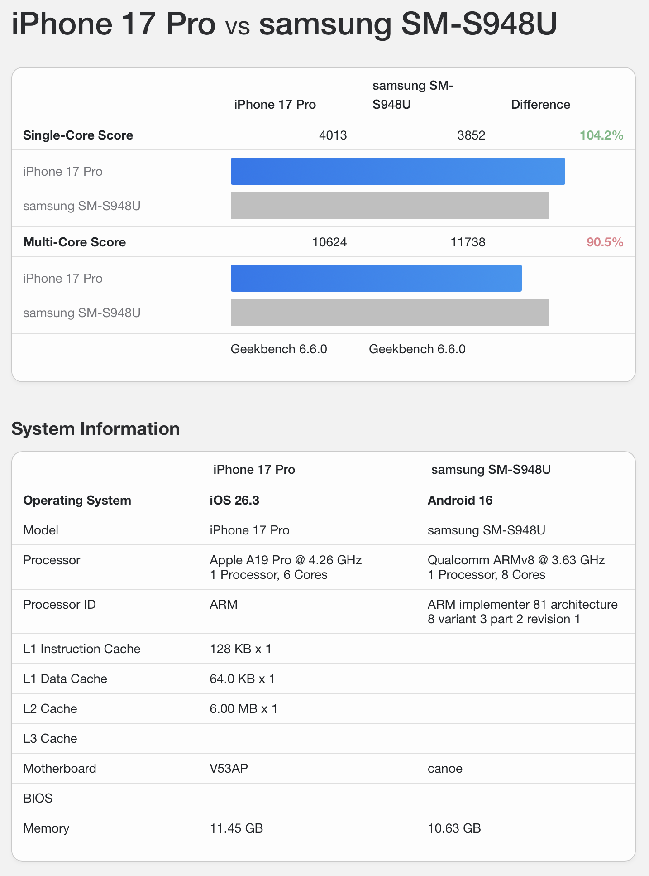
Task: Click the 6.00 MB x 1 value
Action: pos(243,709)
